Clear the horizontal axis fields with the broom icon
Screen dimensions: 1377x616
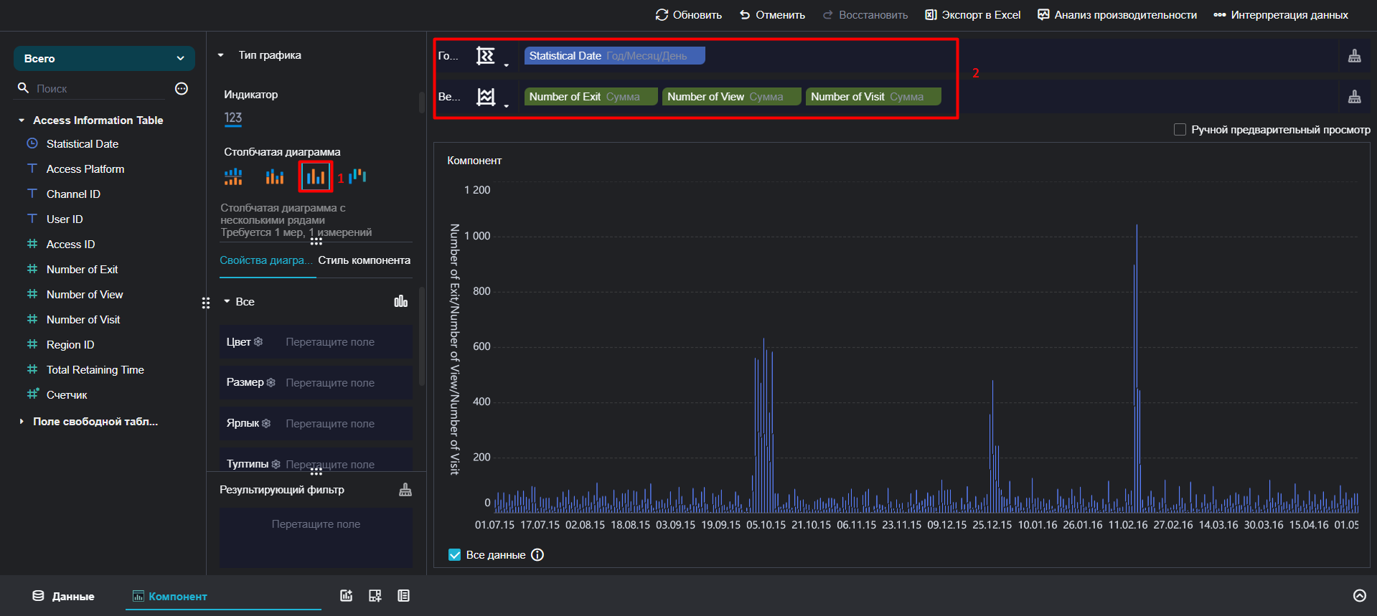click(1355, 56)
